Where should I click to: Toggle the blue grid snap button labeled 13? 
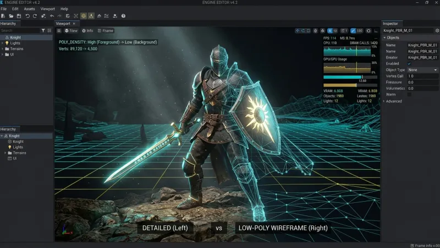click(x=333, y=31)
